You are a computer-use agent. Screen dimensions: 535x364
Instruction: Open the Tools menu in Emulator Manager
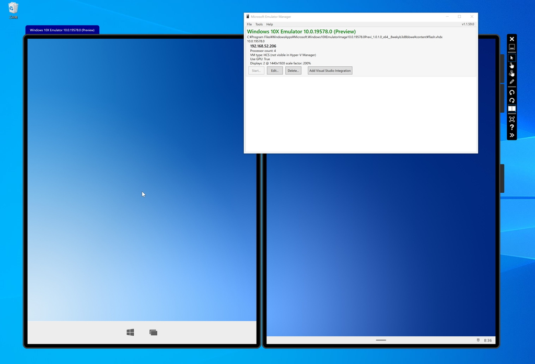point(259,24)
